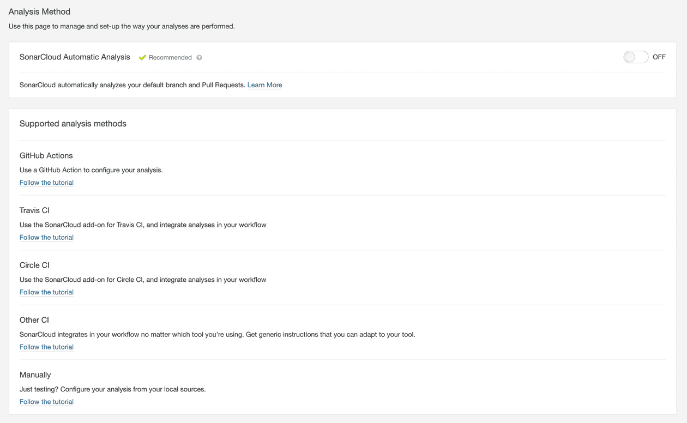
Task: Follow the tutorial for GitHub Actions
Action: (x=46, y=183)
